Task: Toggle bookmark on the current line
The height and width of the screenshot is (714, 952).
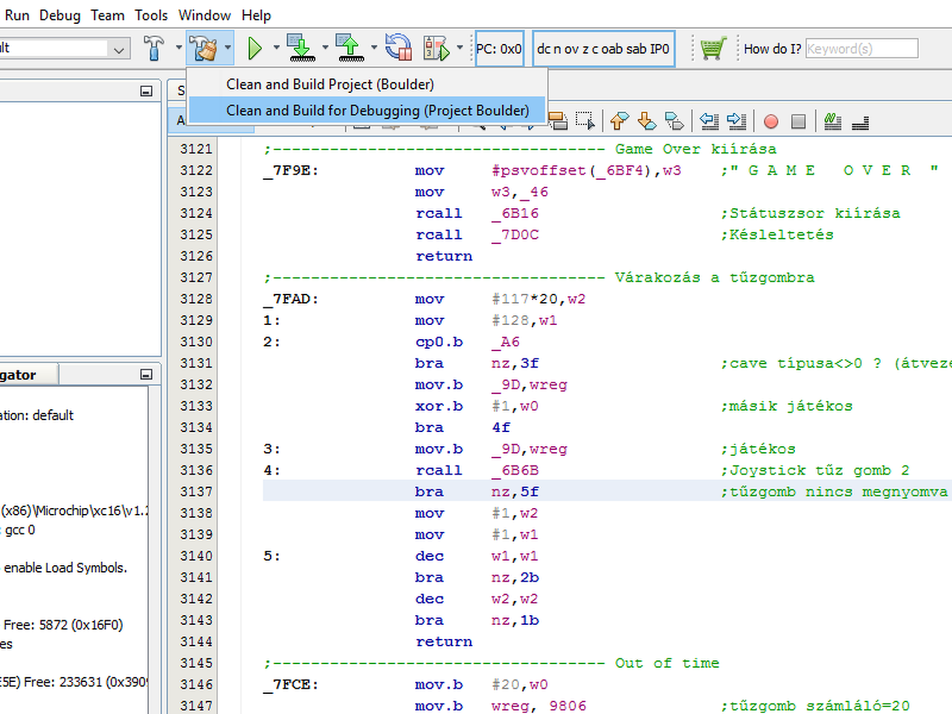Action: tap(675, 121)
